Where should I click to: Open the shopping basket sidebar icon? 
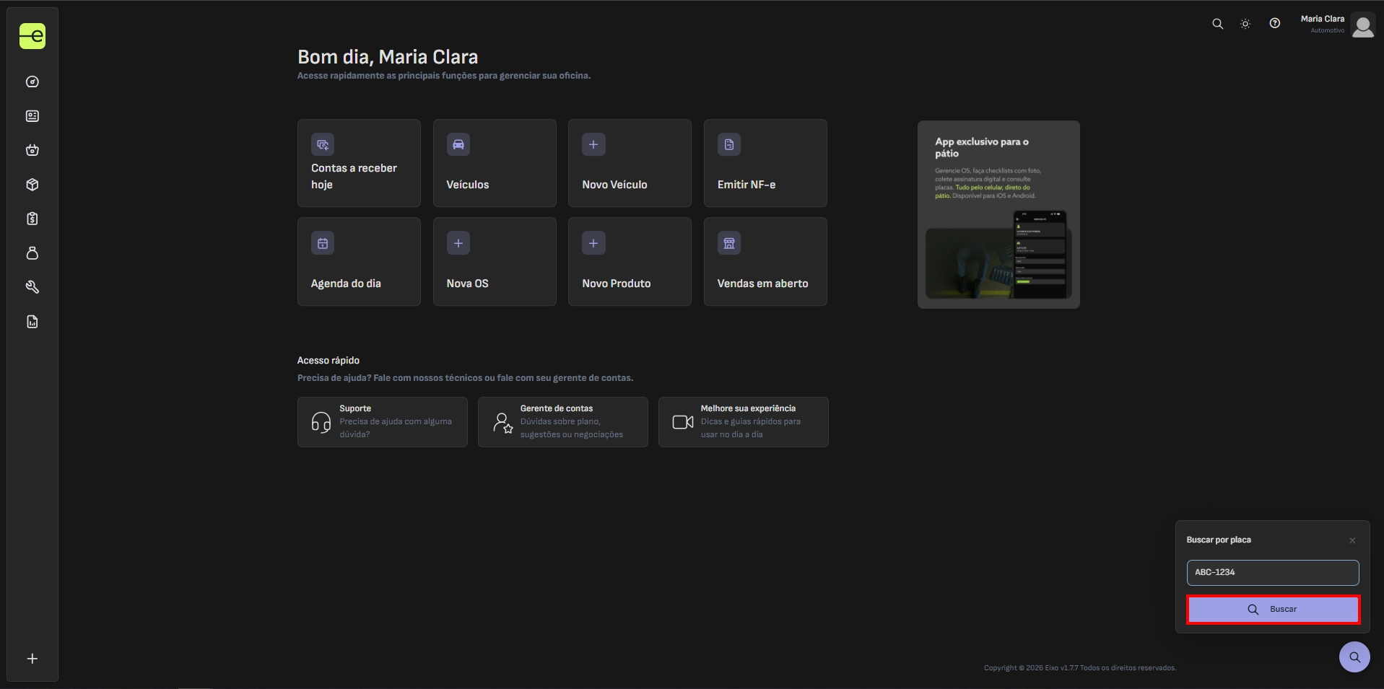pos(32,150)
